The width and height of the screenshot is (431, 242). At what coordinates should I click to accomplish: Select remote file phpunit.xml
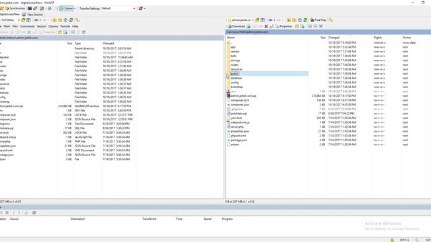point(238,136)
